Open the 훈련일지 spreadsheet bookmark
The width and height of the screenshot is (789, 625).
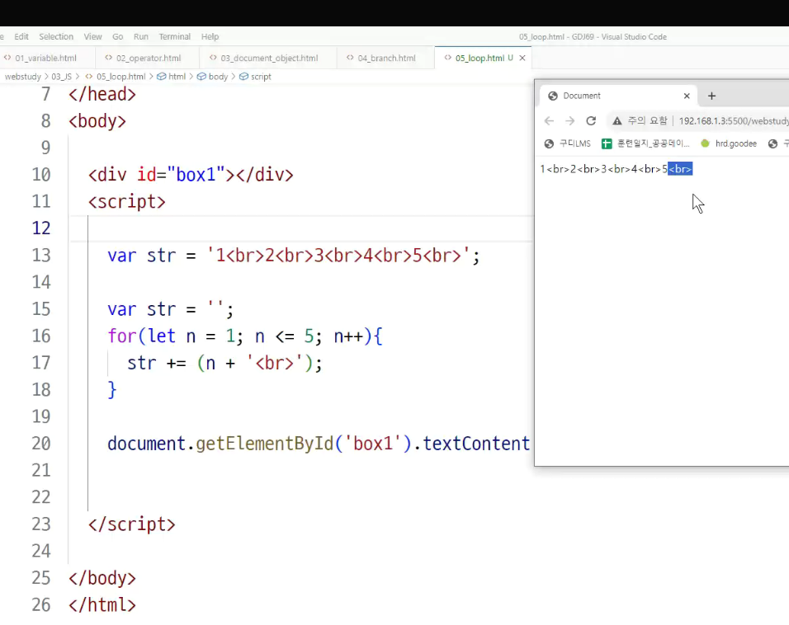tap(645, 143)
